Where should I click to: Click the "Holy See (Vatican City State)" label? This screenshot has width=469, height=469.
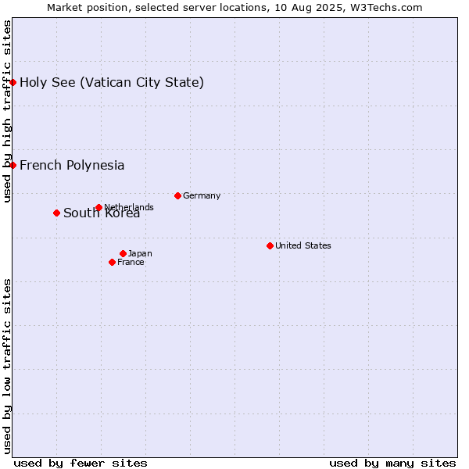point(112,83)
